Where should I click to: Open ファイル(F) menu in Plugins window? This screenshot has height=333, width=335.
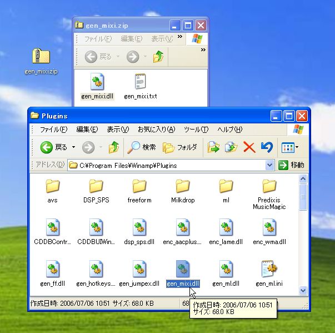[54, 130]
